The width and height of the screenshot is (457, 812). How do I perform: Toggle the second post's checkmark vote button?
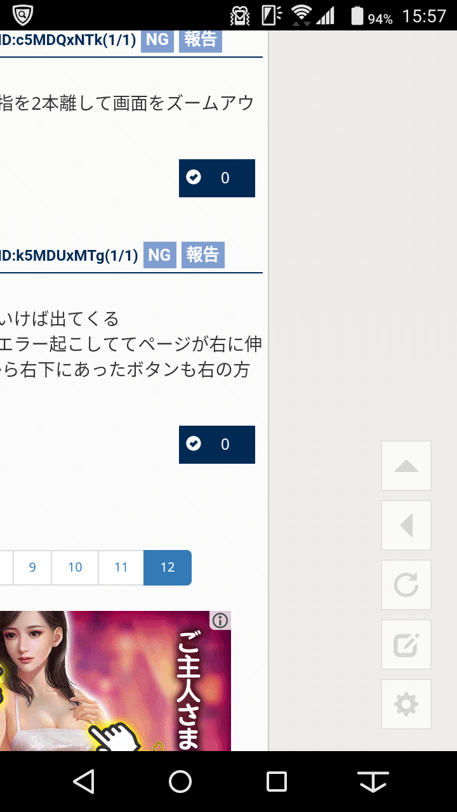[x=217, y=445]
